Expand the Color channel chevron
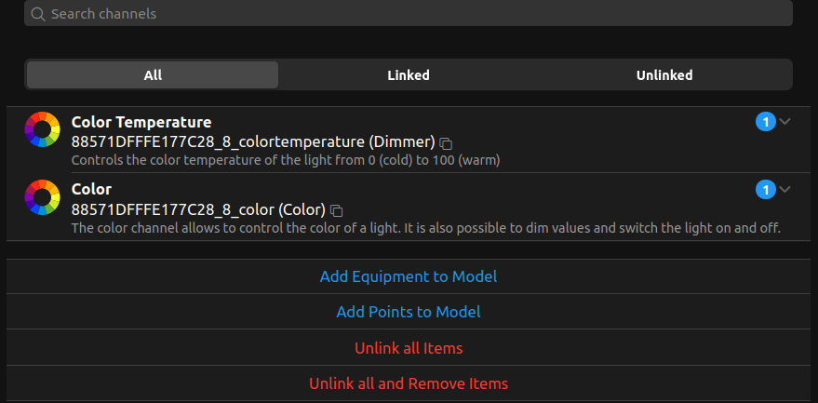 (x=785, y=190)
